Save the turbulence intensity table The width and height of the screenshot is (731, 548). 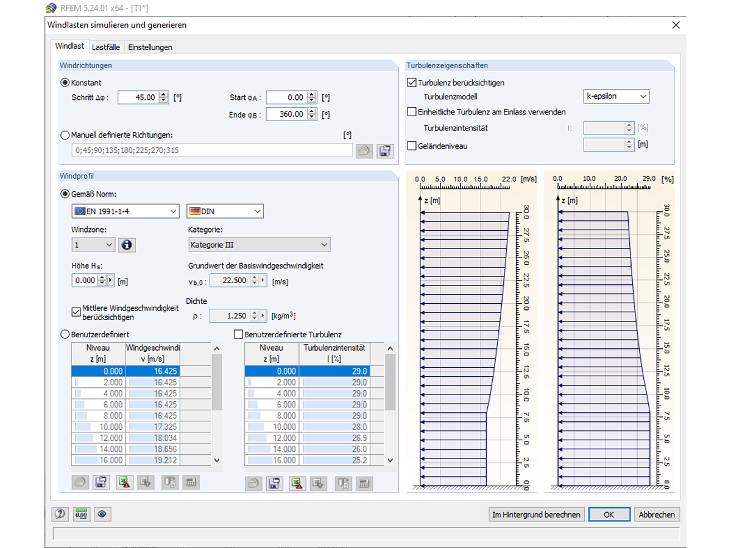(274, 482)
